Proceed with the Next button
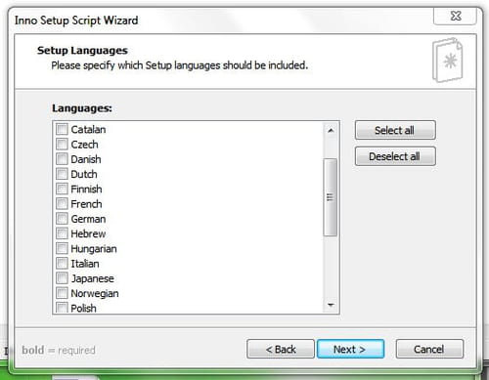This screenshot has height=380, width=489. [350, 349]
